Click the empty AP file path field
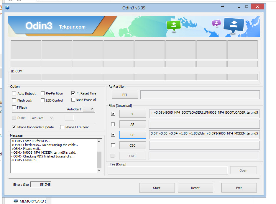 click(x=204, y=125)
